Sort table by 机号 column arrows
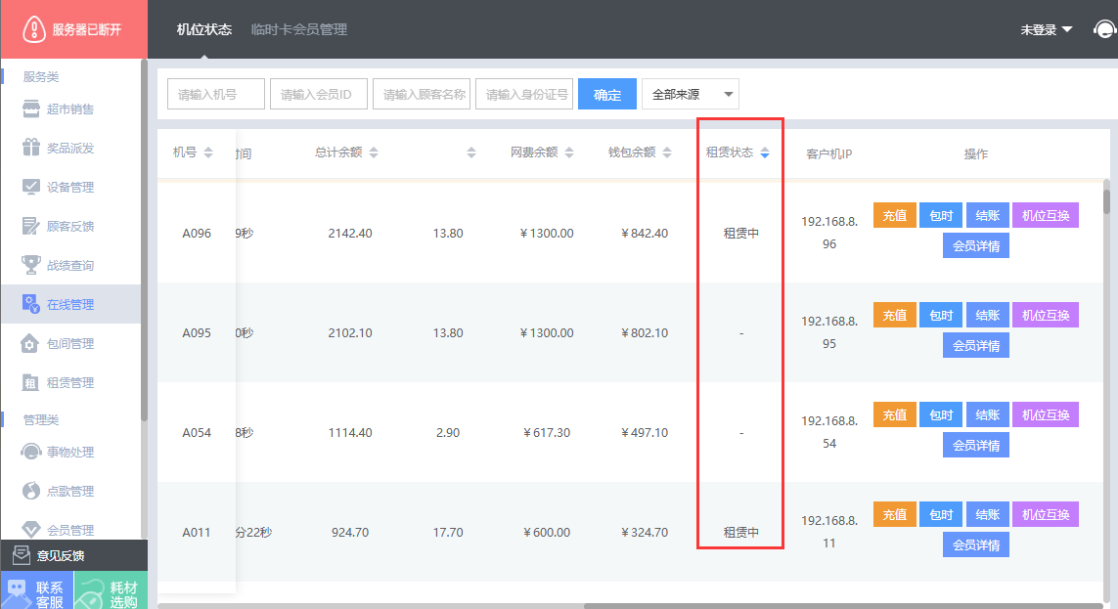The image size is (1118, 609). point(208,152)
